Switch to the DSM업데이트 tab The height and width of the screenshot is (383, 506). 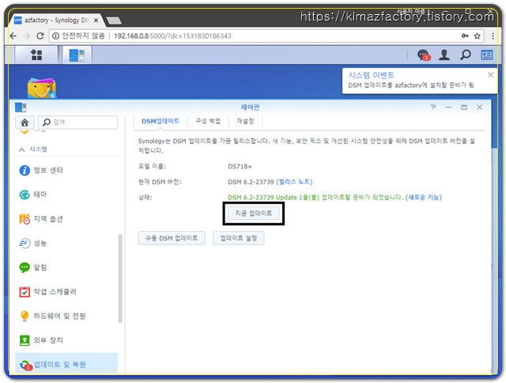pyautogui.click(x=160, y=121)
